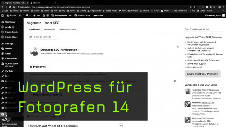Screen dimensions: 226x127
Task: Click the zoom magnifier icon in address bar
Action: (x=191, y=7)
